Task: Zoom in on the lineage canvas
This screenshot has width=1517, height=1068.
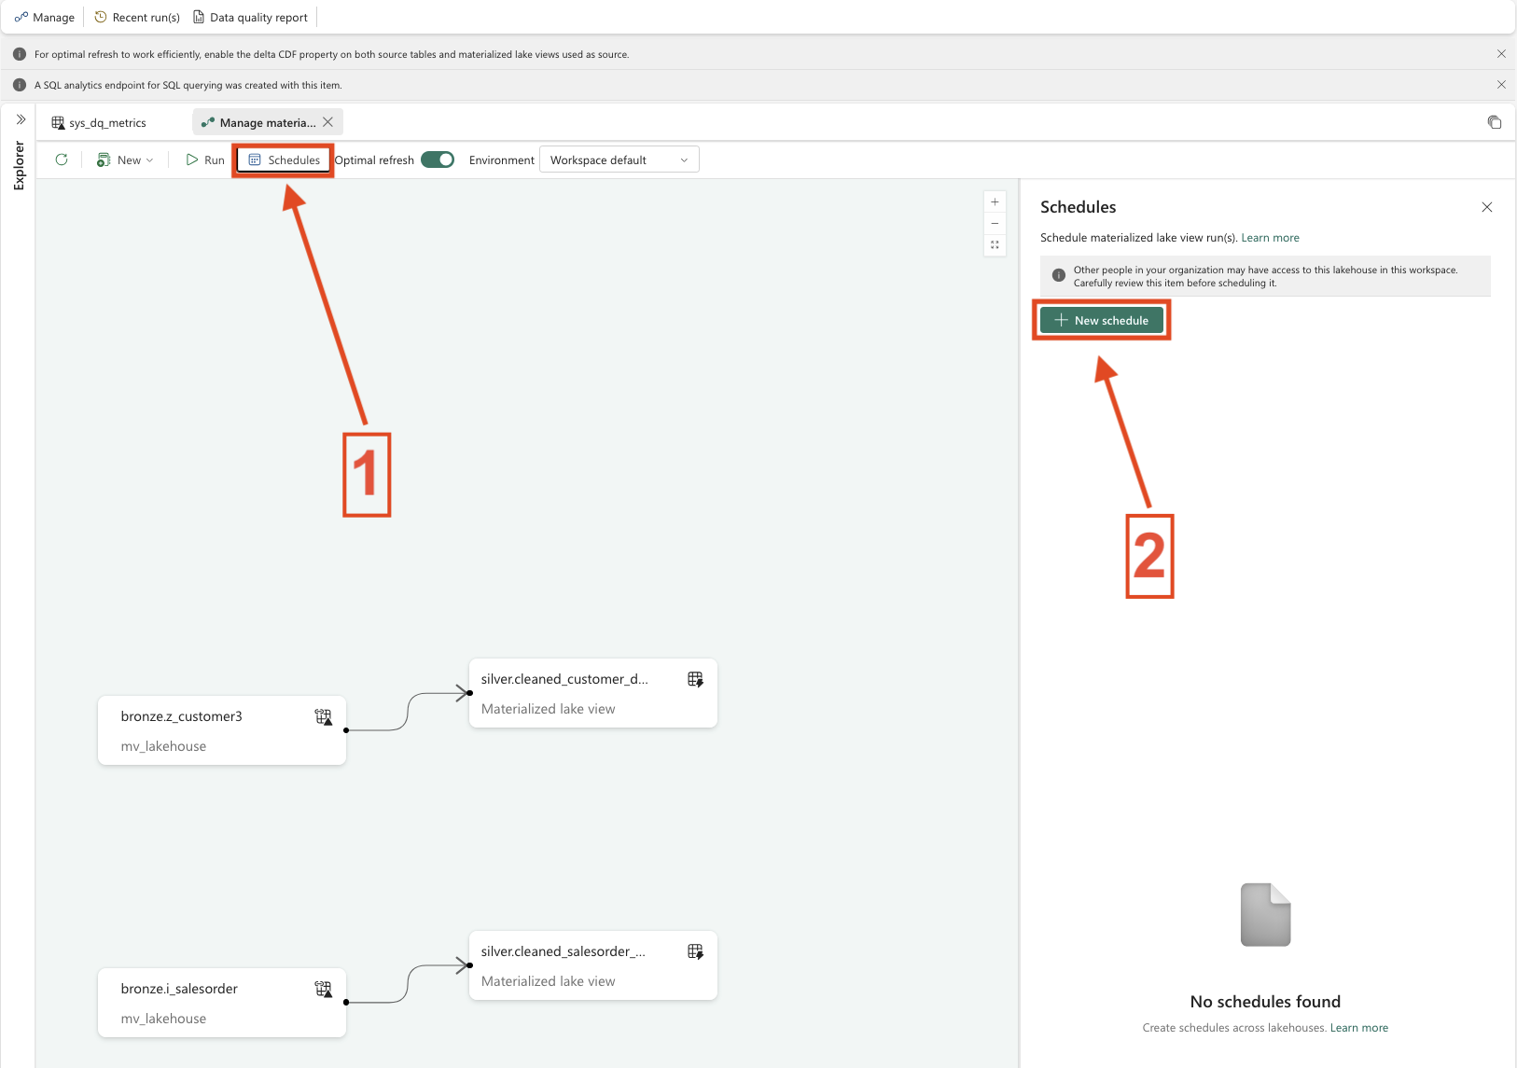Action: 995,201
